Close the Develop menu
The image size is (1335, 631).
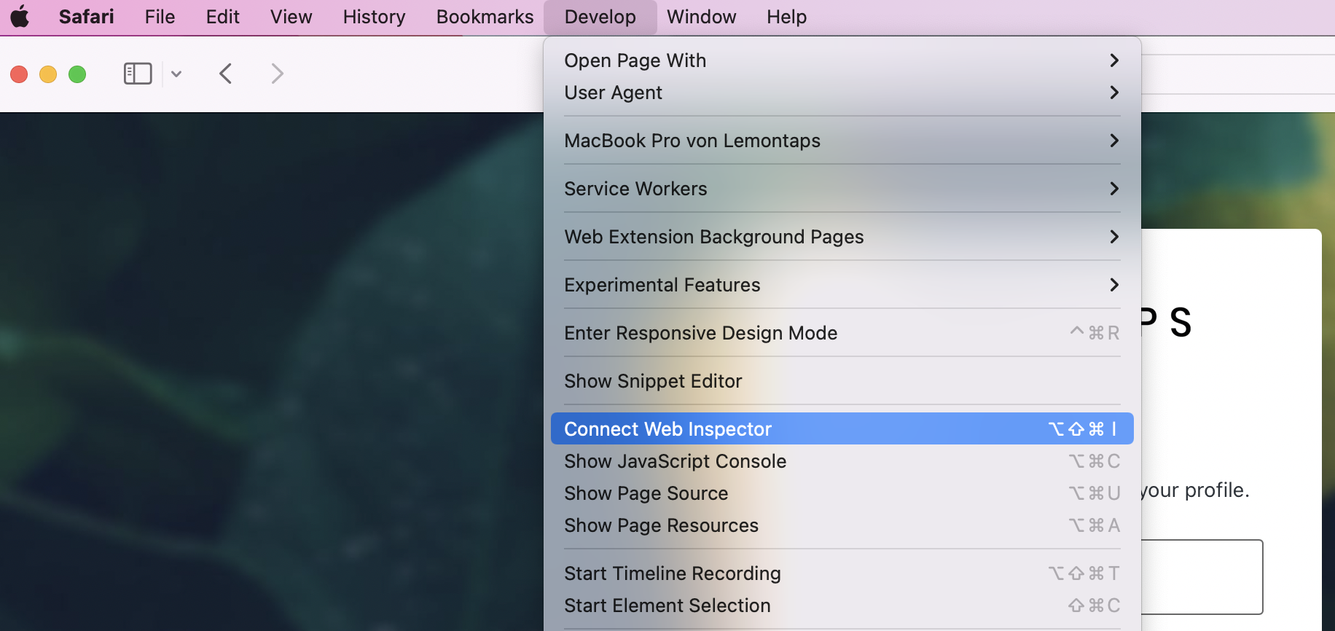(x=600, y=17)
